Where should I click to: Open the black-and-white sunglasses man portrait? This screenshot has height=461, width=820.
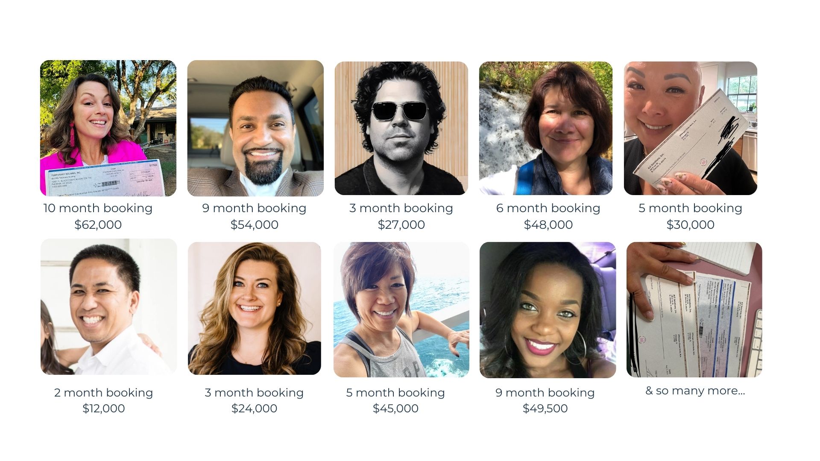tap(401, 128)
